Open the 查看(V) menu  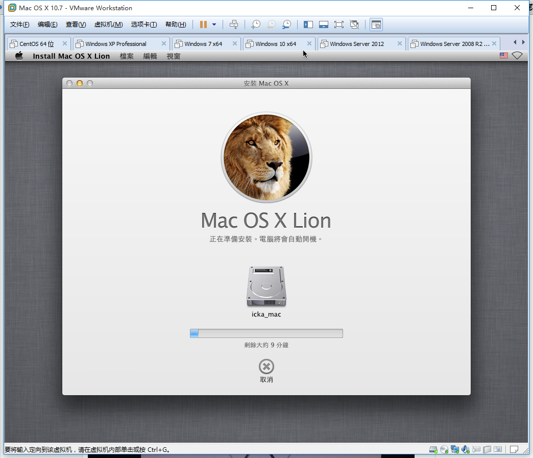(x=76, y=25)
